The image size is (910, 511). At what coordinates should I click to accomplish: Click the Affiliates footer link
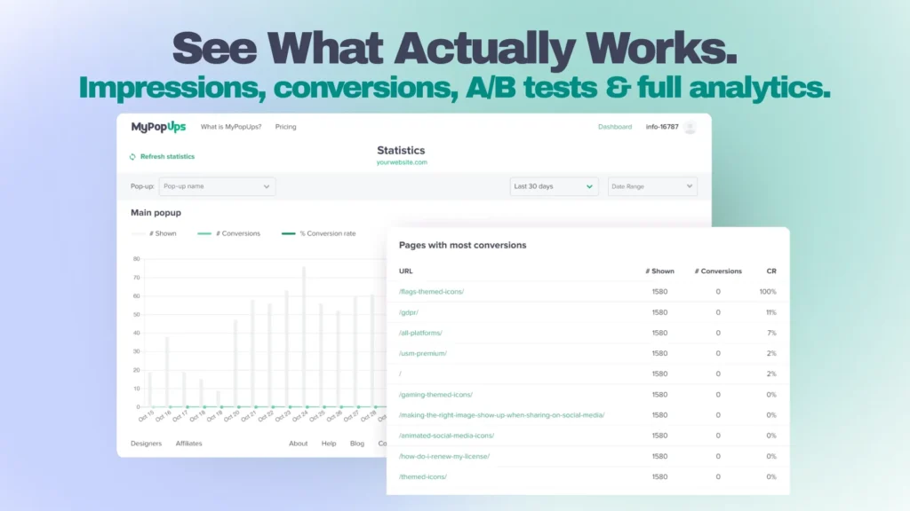pyautogui.click(x=188, y=444)
